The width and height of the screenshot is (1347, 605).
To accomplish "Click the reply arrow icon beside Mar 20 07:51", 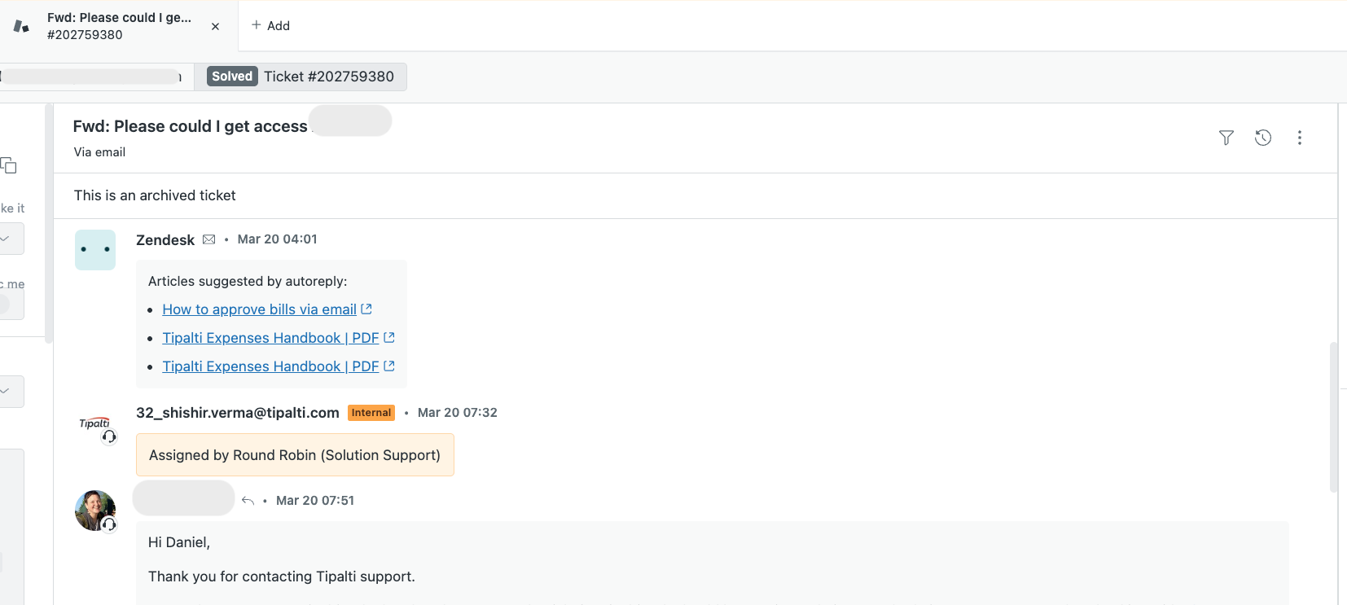I will (x=248, y=500).
